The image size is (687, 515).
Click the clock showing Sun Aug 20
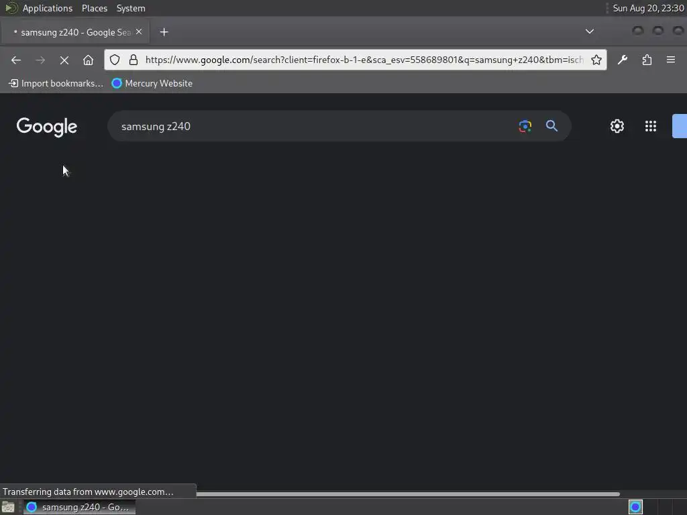648,8
